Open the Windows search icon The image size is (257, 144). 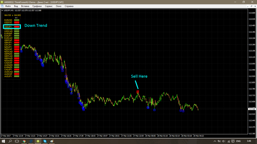(10, 141)
